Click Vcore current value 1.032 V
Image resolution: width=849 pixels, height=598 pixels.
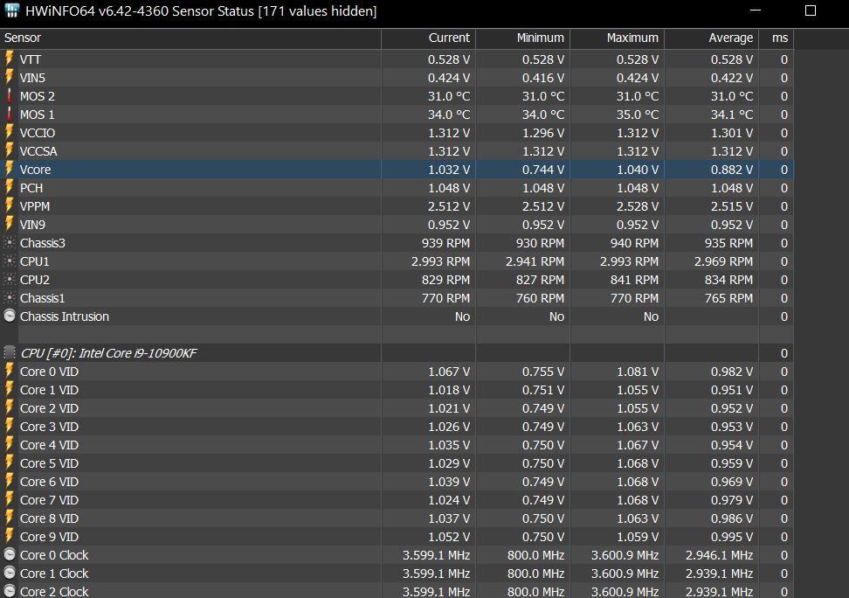click(x=449, y=170)
